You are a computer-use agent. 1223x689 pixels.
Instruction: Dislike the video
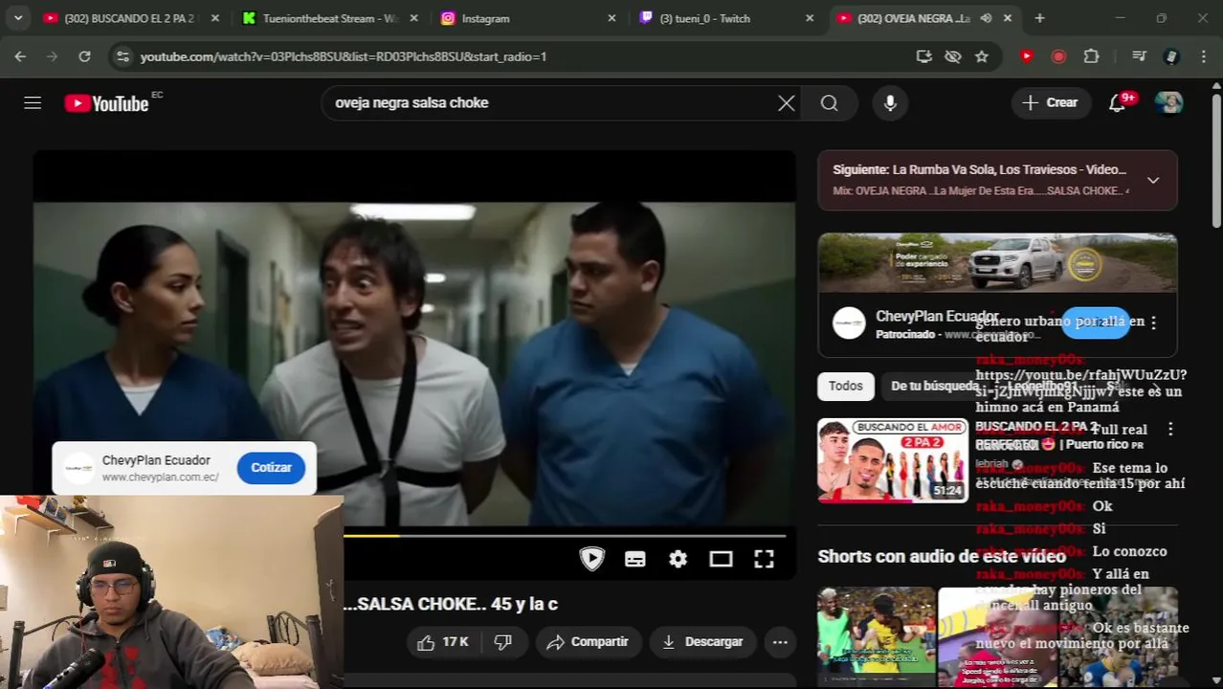coord(502,642)
